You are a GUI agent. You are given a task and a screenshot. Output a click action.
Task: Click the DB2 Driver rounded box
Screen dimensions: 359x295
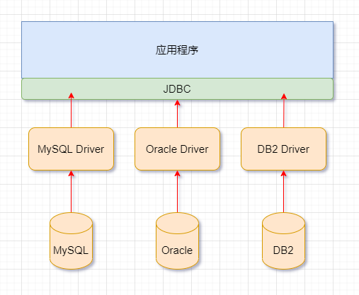click(283, 149)
